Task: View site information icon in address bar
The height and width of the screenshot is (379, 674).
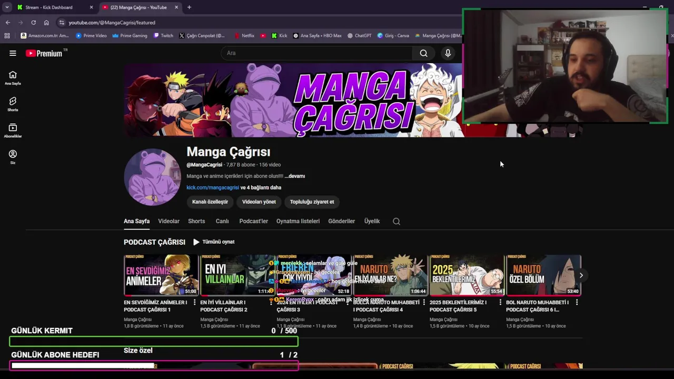Action: tap(62, 23)
